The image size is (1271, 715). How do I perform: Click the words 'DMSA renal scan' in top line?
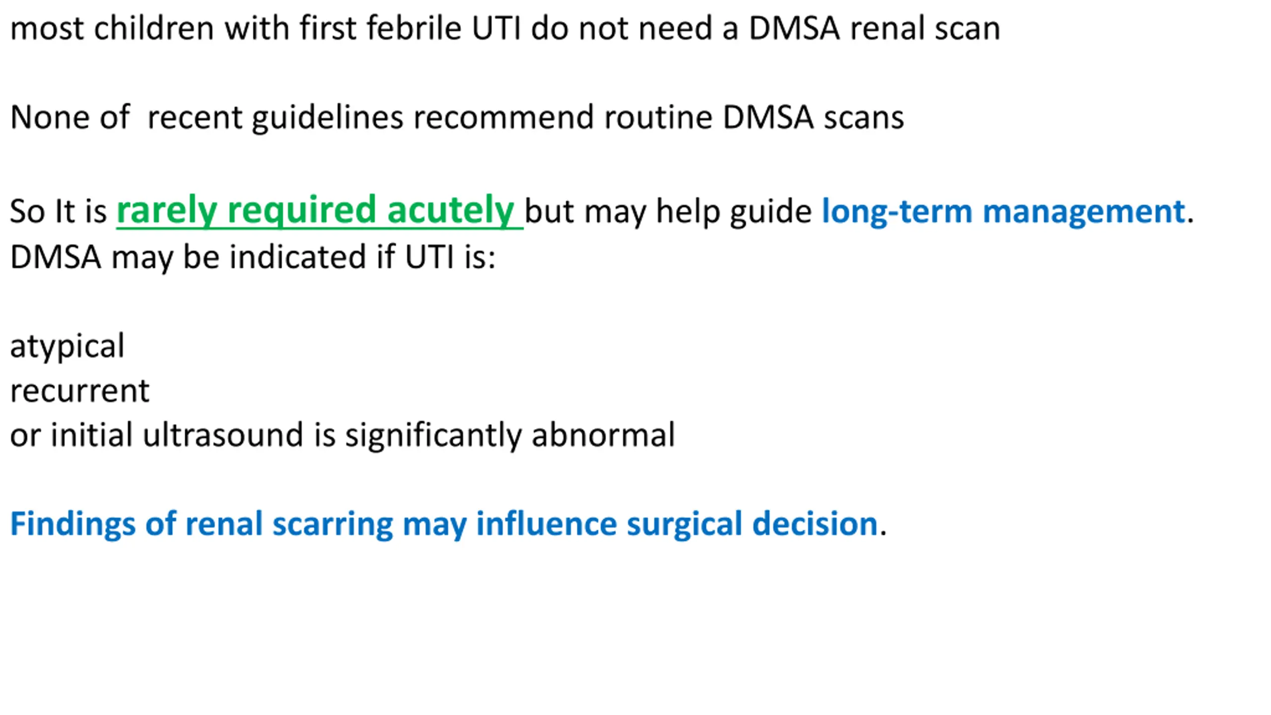pyautogui.click(x=874, y=28)
